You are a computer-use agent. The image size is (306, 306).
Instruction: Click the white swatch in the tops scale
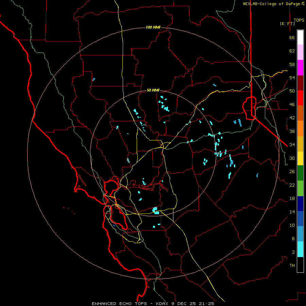(300, 37)
